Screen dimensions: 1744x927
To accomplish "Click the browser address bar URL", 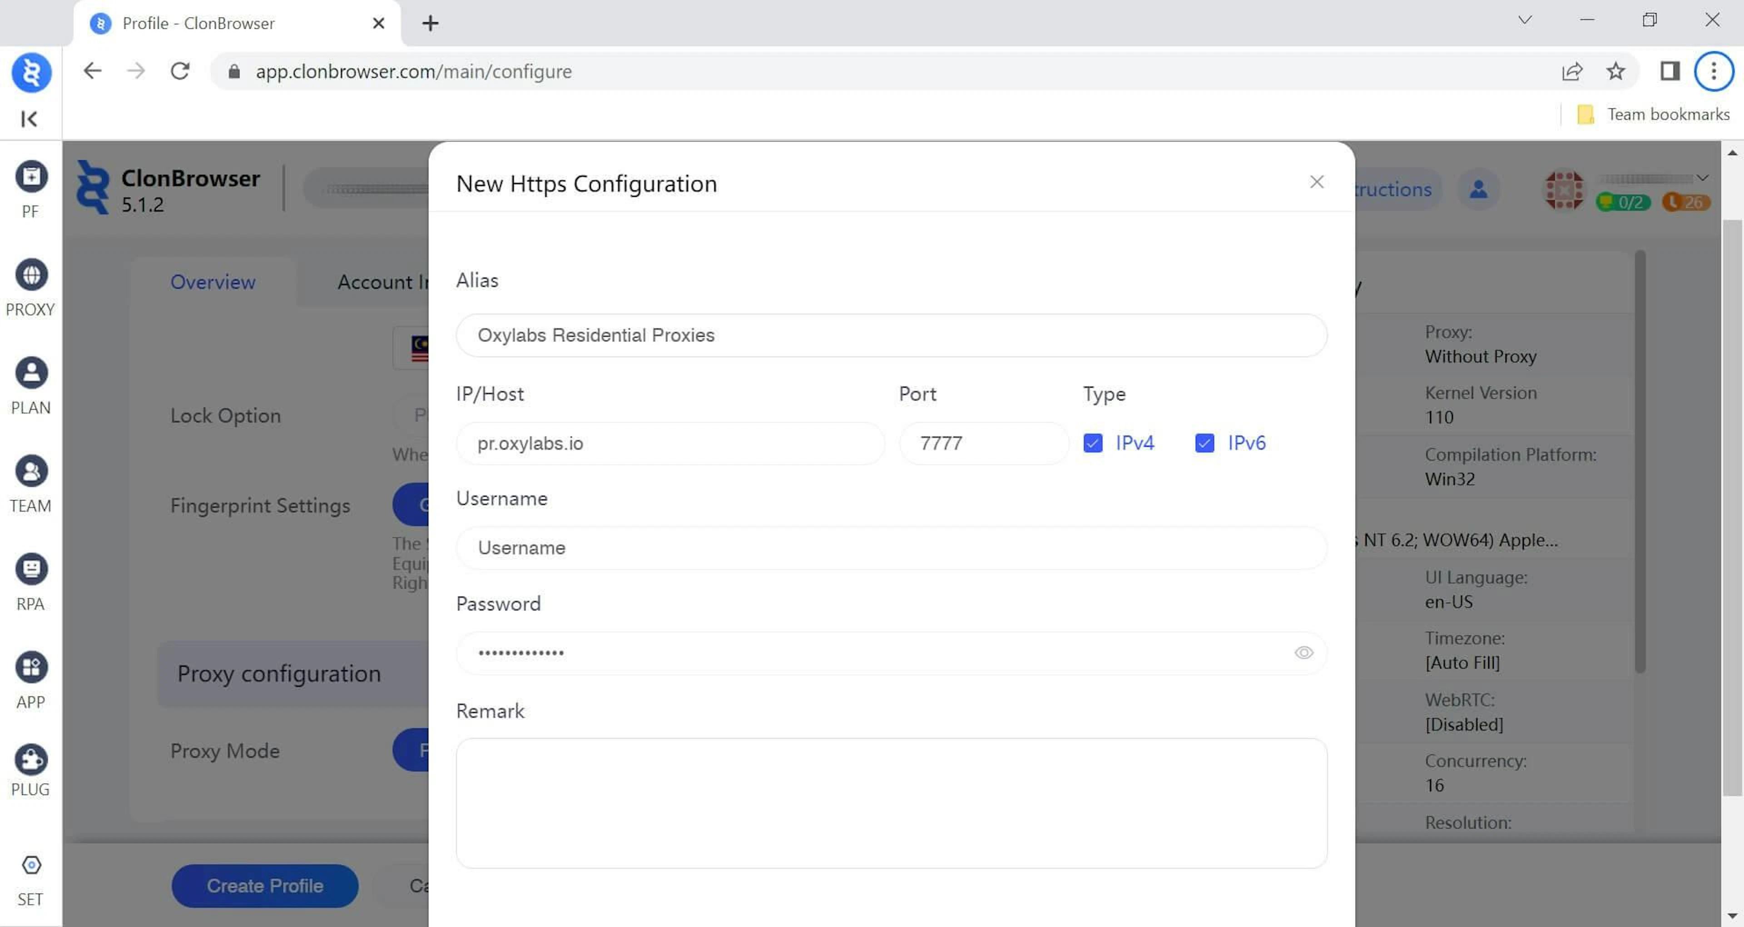I will coord(414,71).
